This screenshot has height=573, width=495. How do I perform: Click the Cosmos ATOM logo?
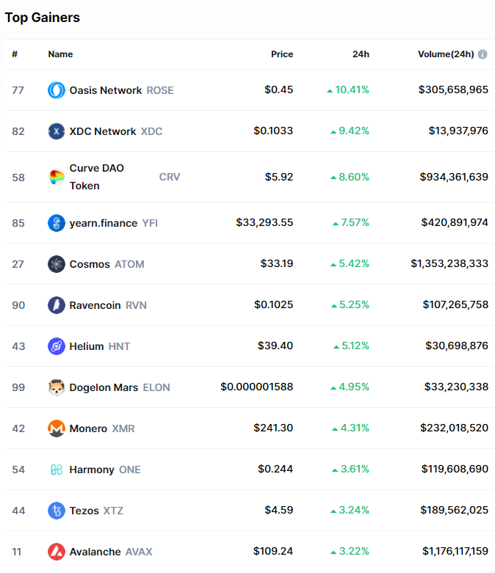(57, 264)
